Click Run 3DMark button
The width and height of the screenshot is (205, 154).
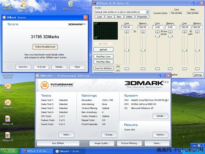pos(58,143)
